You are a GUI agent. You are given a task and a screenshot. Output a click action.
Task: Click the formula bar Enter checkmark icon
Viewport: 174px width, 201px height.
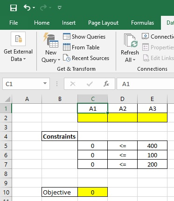(x=90, y=84)
